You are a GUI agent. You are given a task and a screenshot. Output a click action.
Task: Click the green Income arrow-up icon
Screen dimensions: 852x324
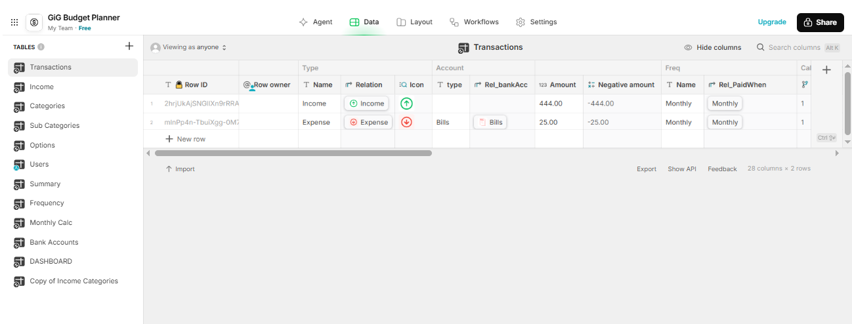pos(406,103)
